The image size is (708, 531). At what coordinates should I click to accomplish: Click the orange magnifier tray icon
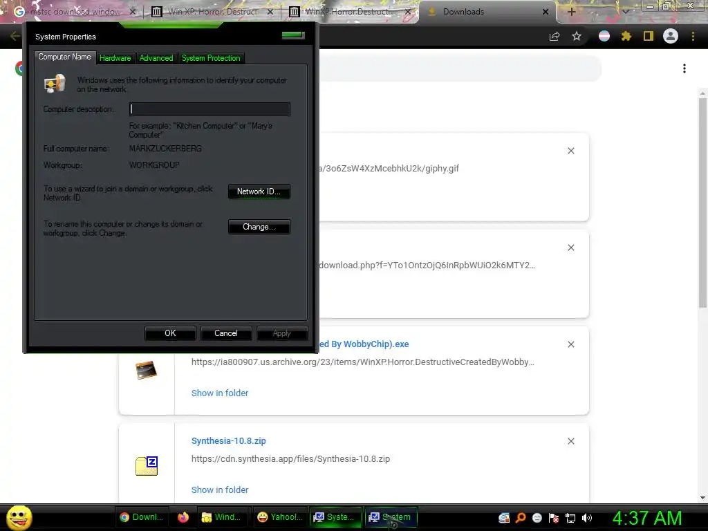pos(521,518)
